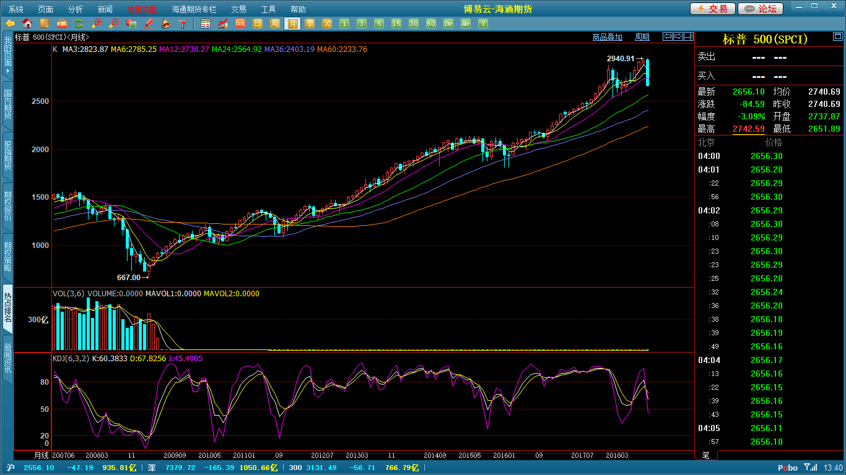Screen dimensions: 846x475
Task: Open the 帮助 menu
Action: (x=298, y=9)
